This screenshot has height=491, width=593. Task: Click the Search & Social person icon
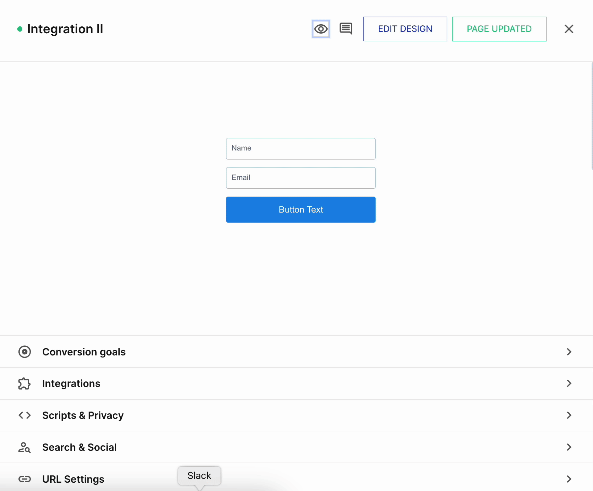pos(24,447)
